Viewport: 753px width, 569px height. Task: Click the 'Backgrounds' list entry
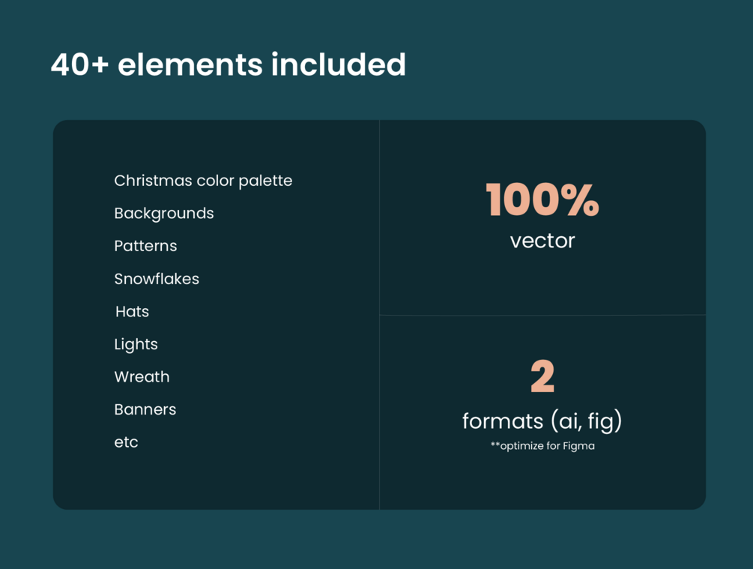click(164, 214)
